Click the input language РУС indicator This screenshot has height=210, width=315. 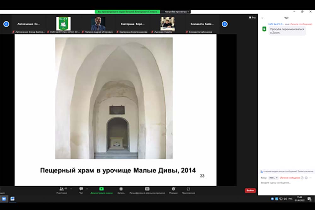(x=290, y=199)
